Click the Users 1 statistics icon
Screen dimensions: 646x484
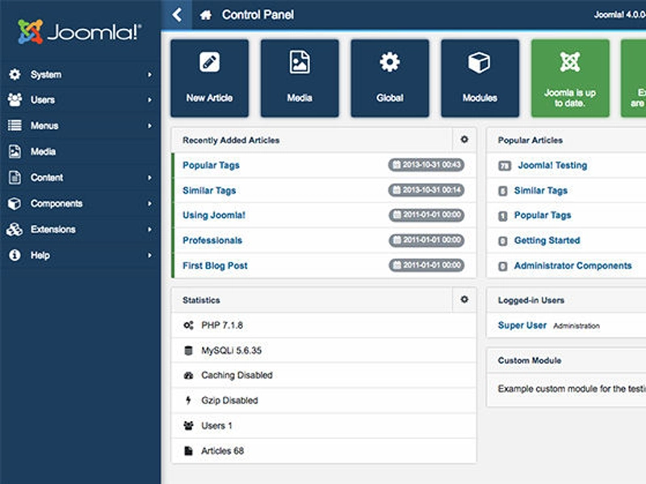coord(188,426)
